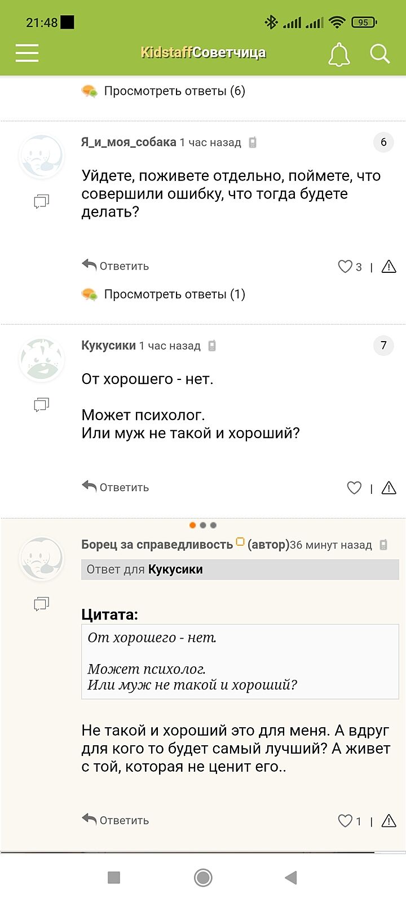Report Я_и_моя_собака's comment with warning icon
The height and width of the screenshot is (902, 406).
coord(389,267)
